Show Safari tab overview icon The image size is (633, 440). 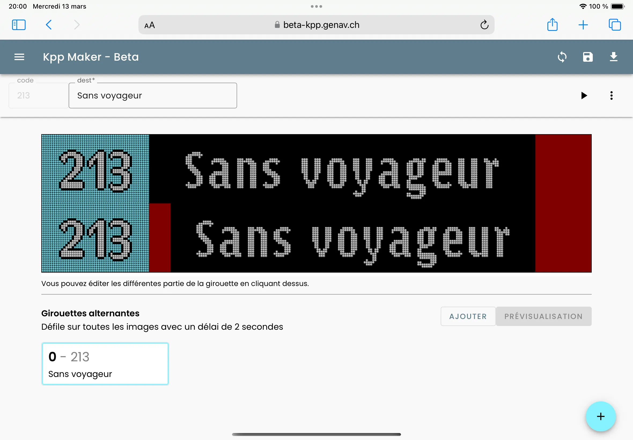[x=614, y=25]
